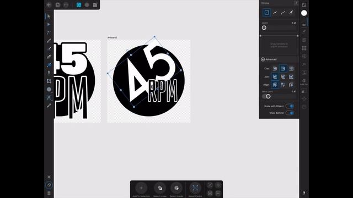
Task: Select the Vector Crop tool
Action: coord(49,81)
